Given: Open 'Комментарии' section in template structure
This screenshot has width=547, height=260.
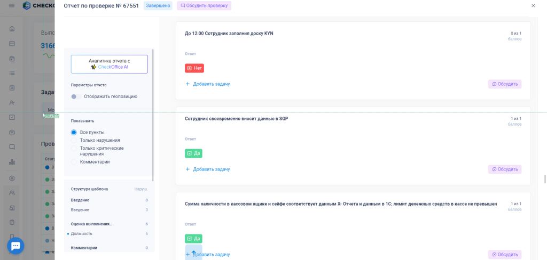Looking at the screenshot, I should [84, 248].
